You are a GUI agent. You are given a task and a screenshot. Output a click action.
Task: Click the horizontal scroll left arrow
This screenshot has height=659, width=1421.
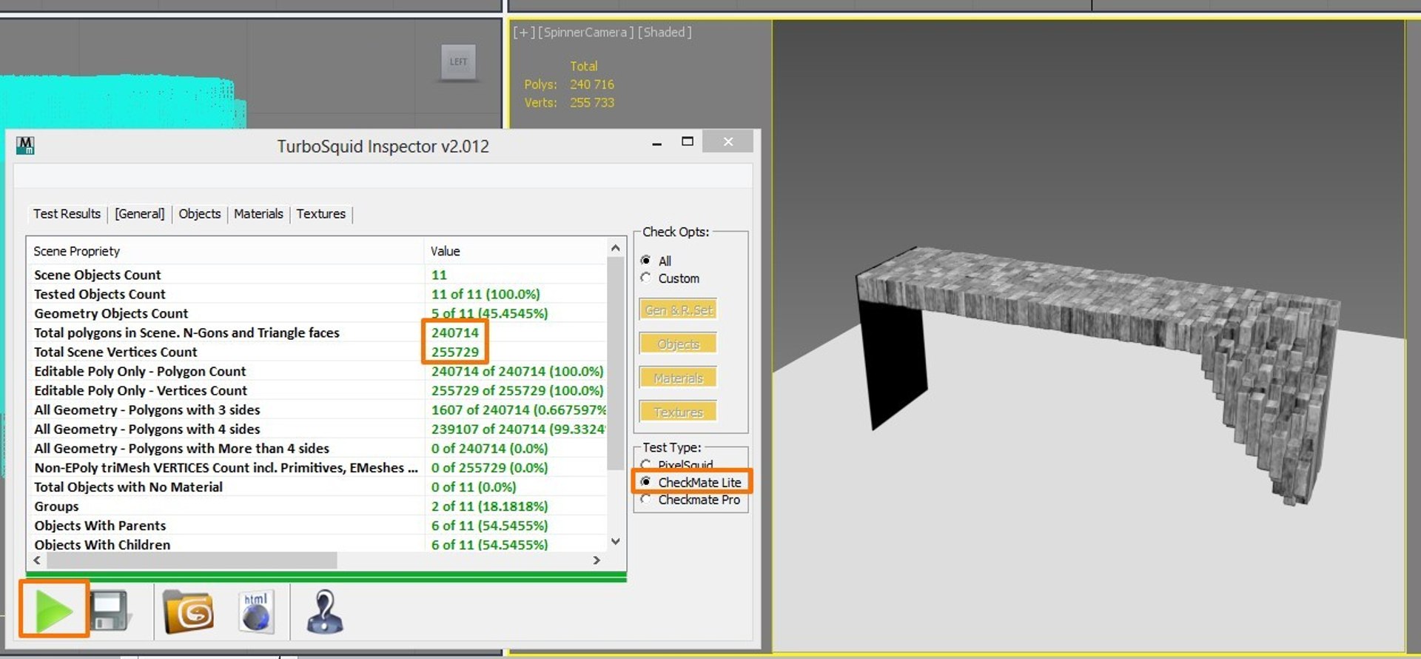tap(37, 561)
